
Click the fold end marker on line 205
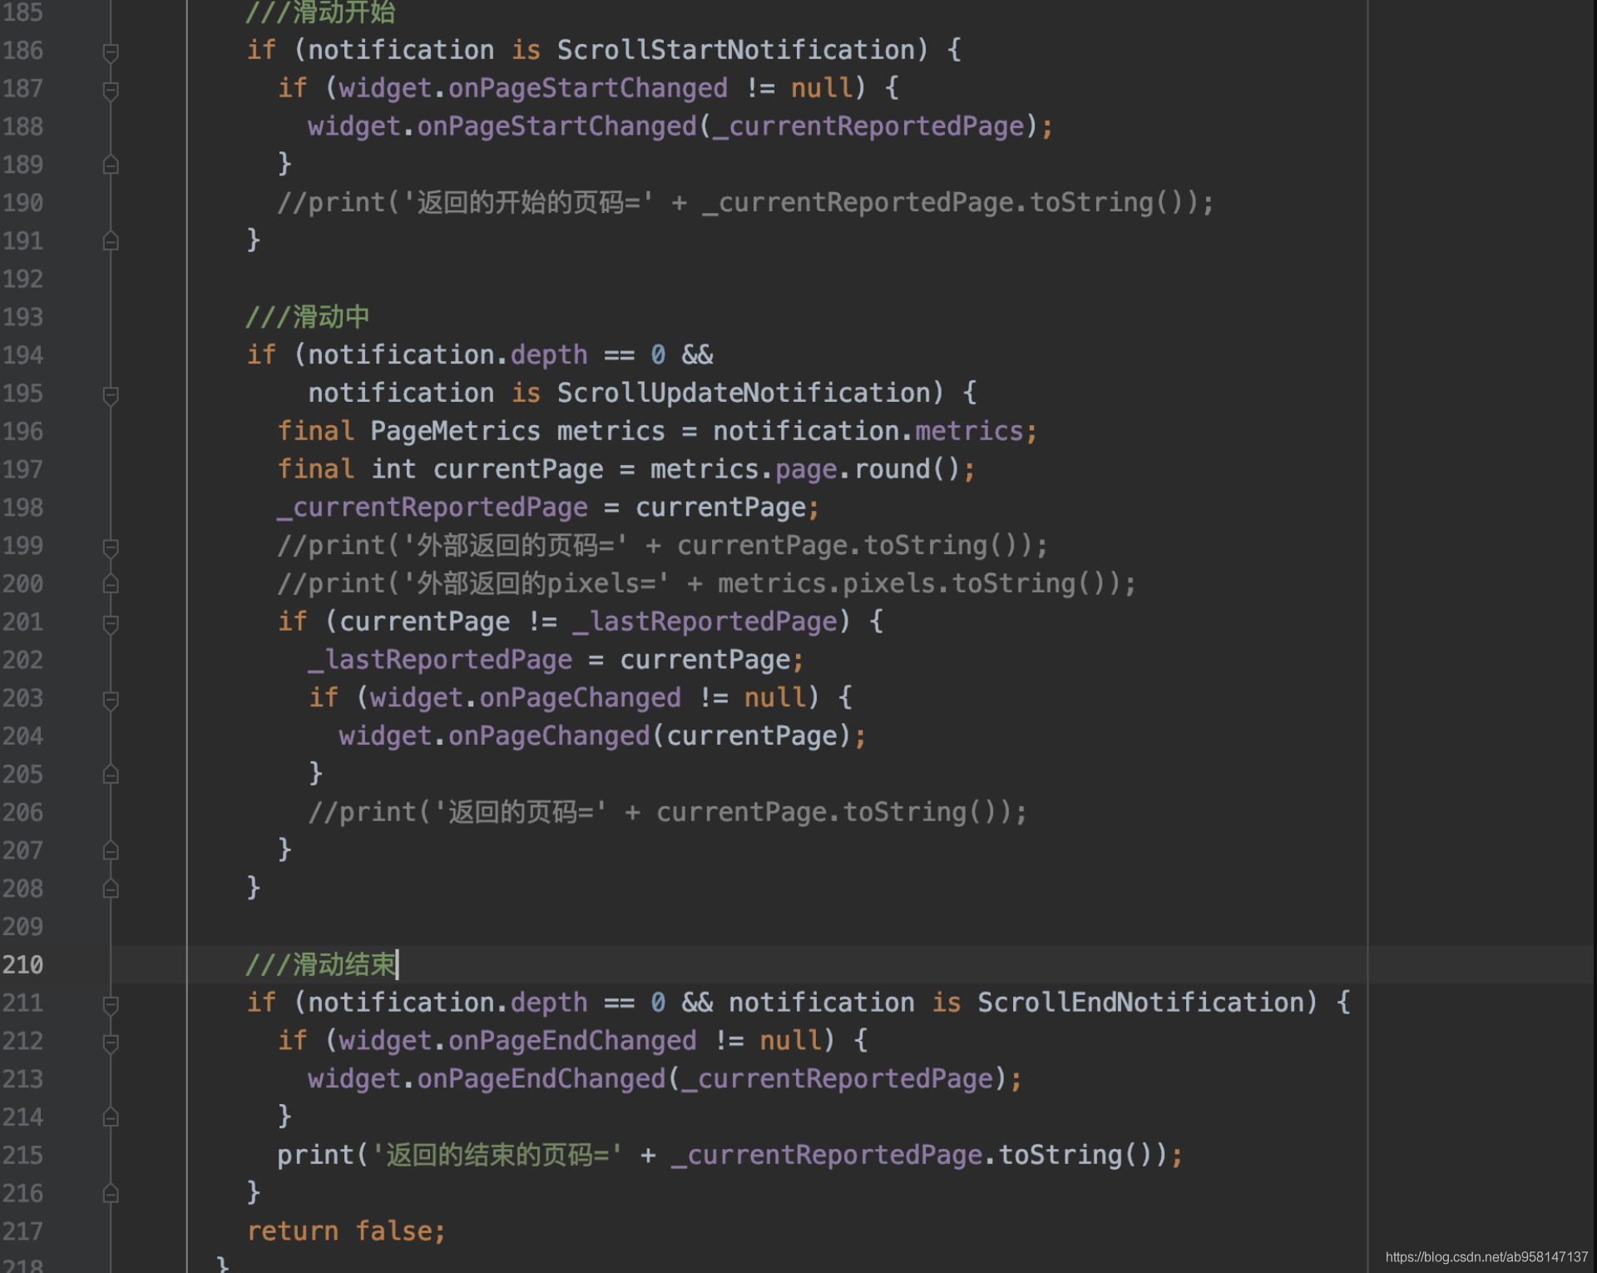(x=111, y=775)
